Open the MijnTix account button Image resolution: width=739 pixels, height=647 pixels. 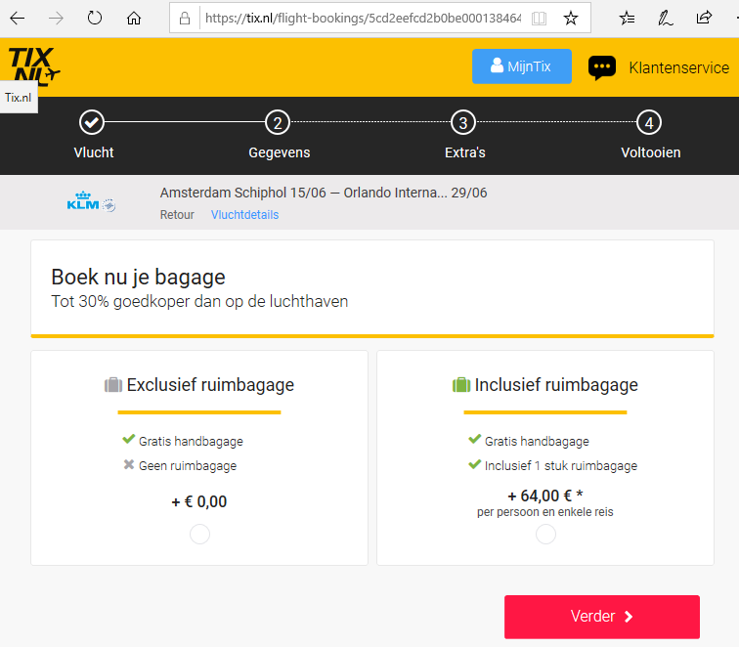[522, 66]
